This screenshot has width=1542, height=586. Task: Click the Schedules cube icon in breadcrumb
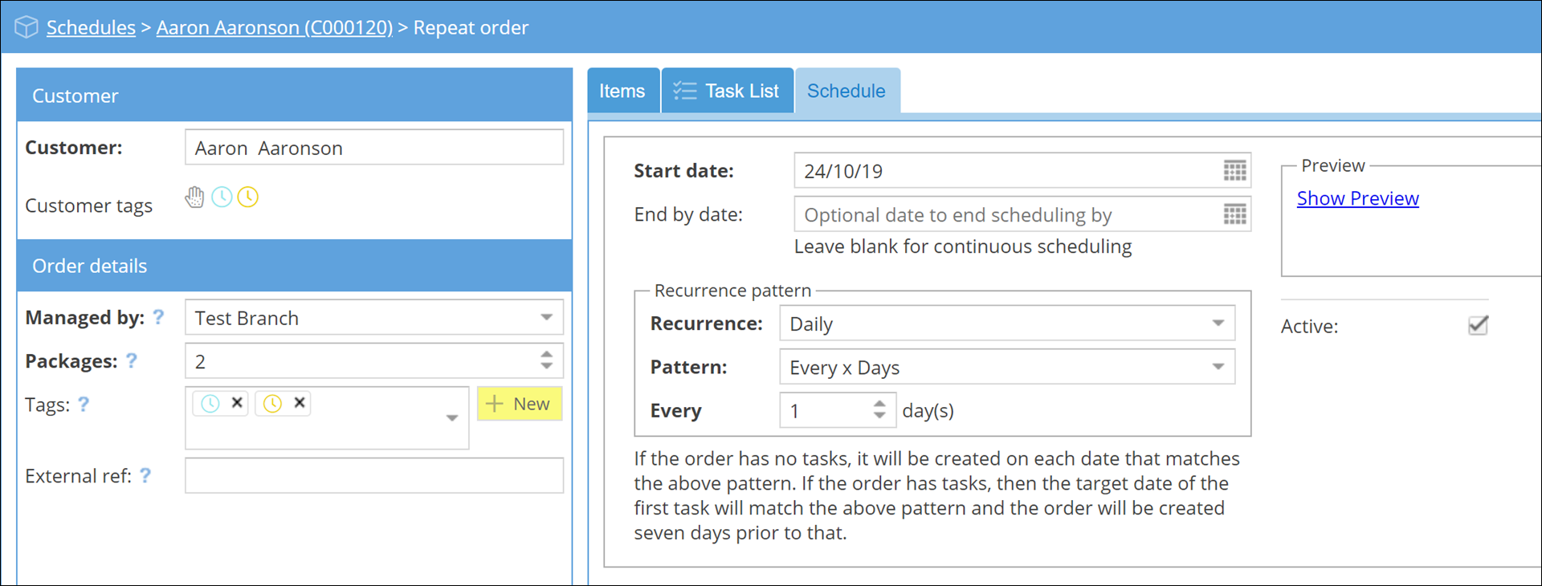[26, 27]
